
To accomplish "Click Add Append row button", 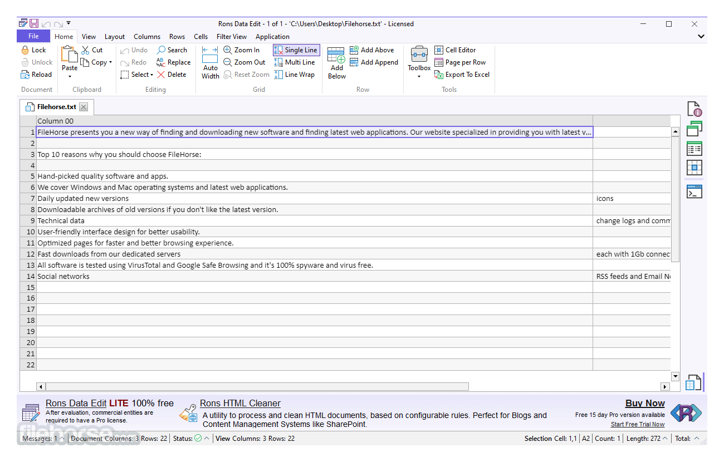I will pyautogui.click(x=374, y=62).
